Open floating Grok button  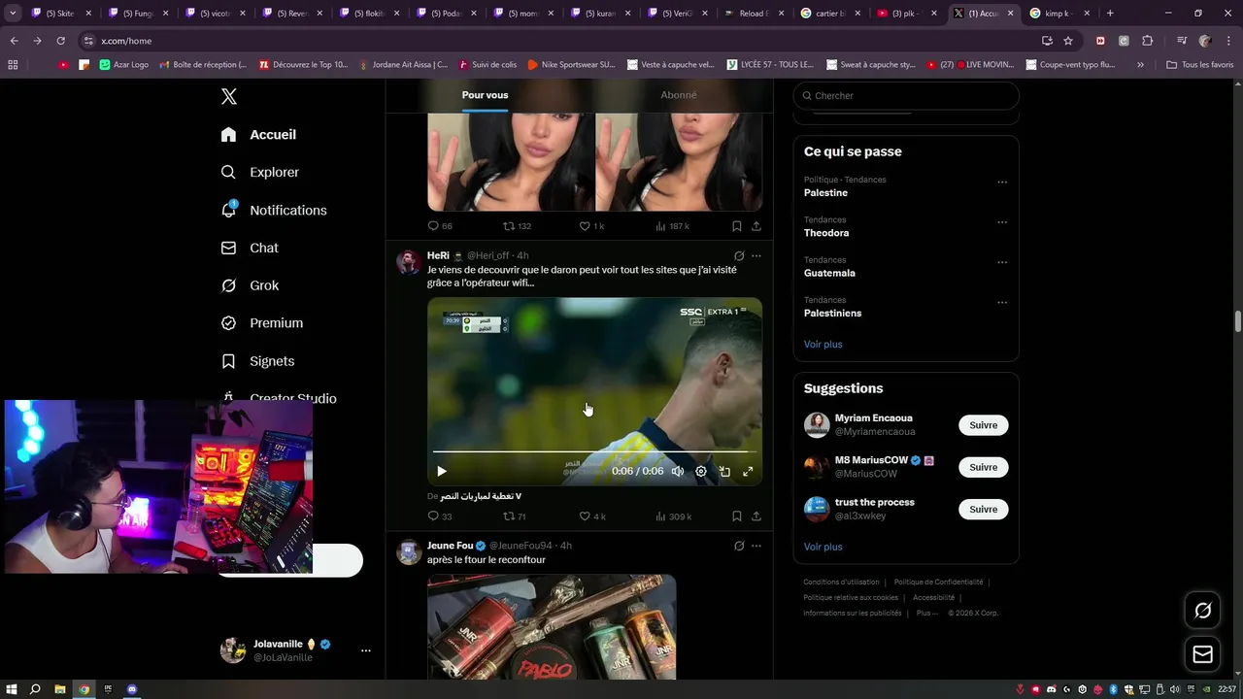click(x=1202, y=611)
